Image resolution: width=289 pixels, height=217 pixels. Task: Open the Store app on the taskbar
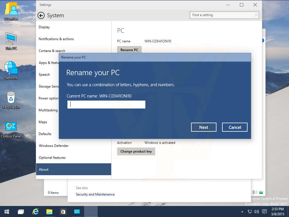[x=63, y=211]
